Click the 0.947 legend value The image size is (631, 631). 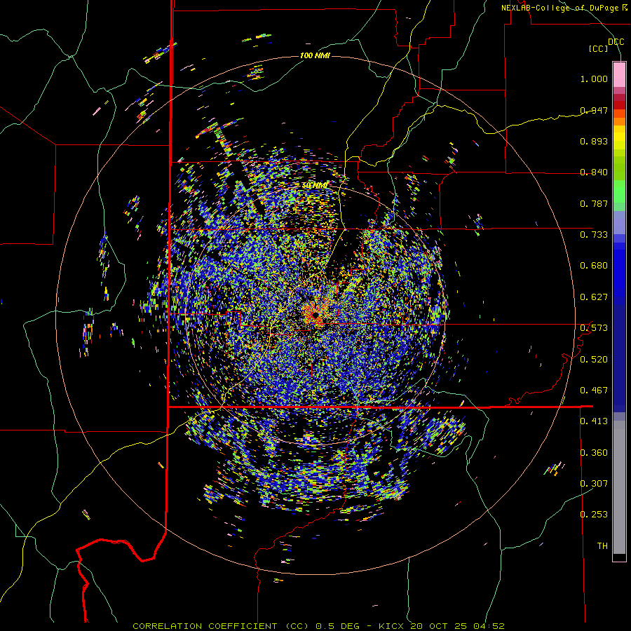pos(594,110)
